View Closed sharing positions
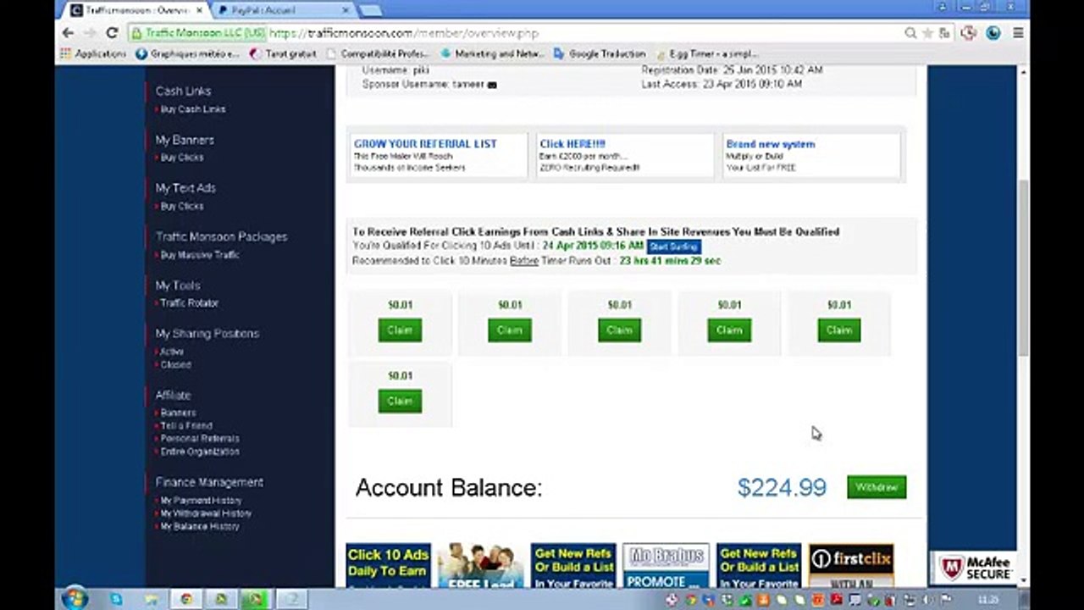Viewport: 1084px width, 610px height. tap(175, 364)
